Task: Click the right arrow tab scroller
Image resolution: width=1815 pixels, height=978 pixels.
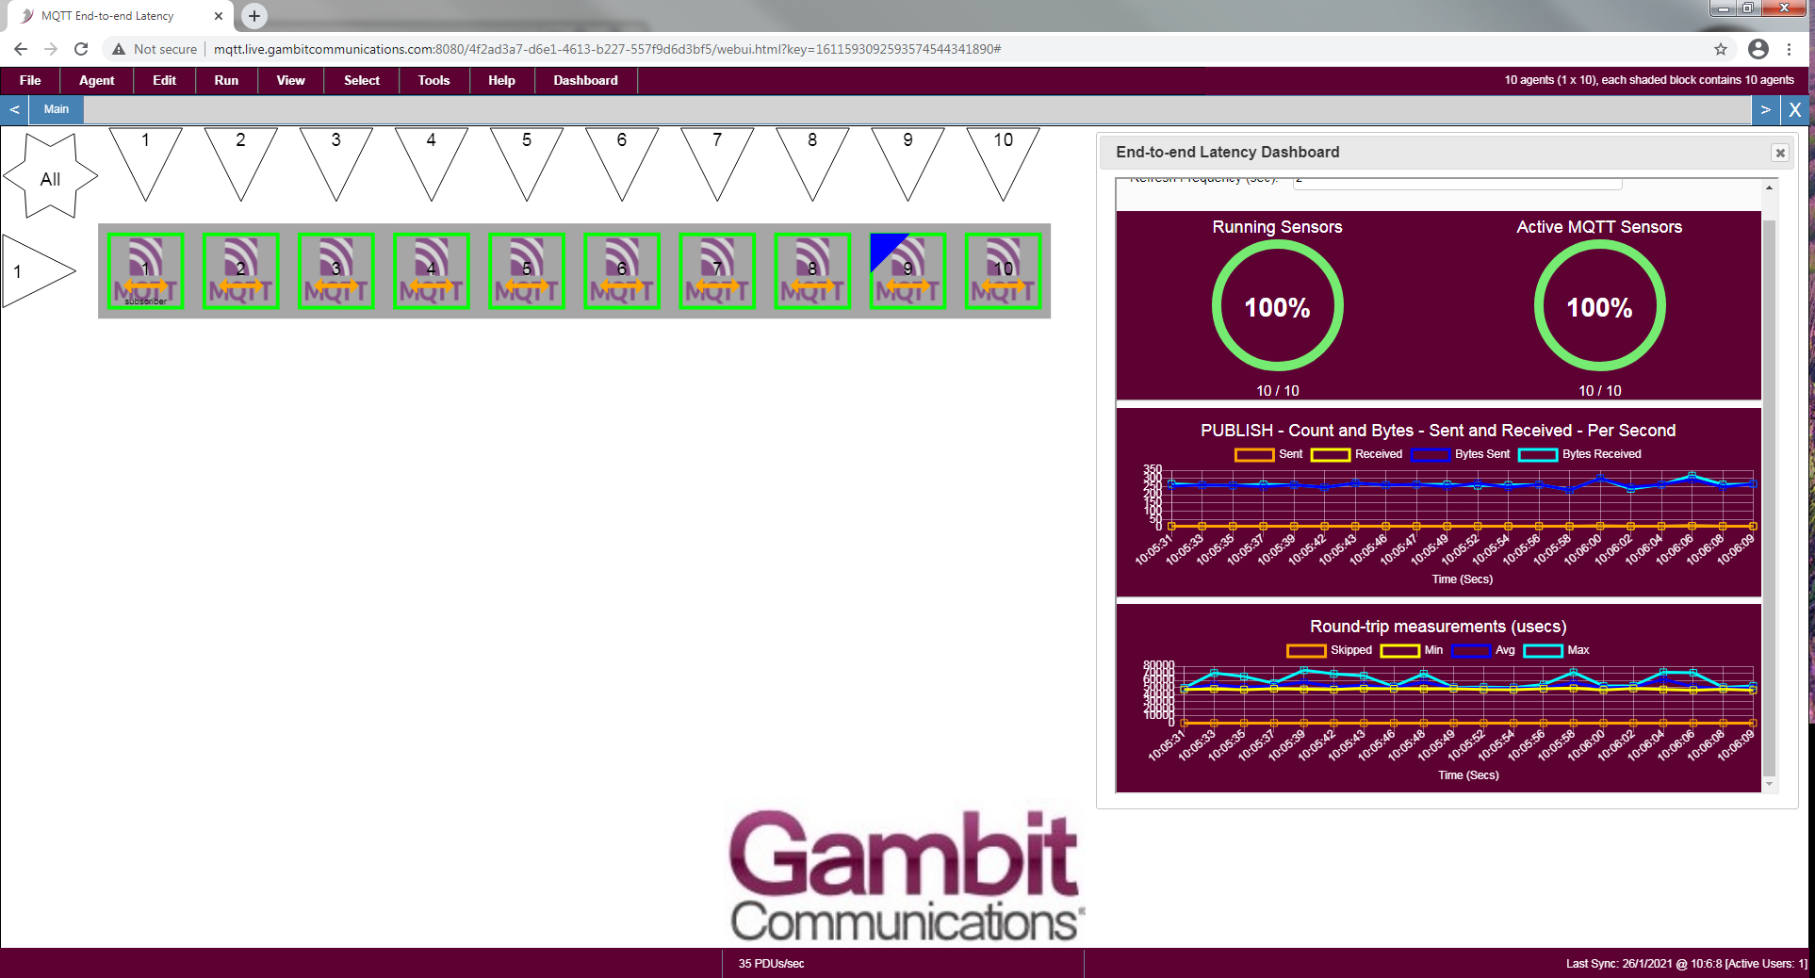Action: 1765,110
